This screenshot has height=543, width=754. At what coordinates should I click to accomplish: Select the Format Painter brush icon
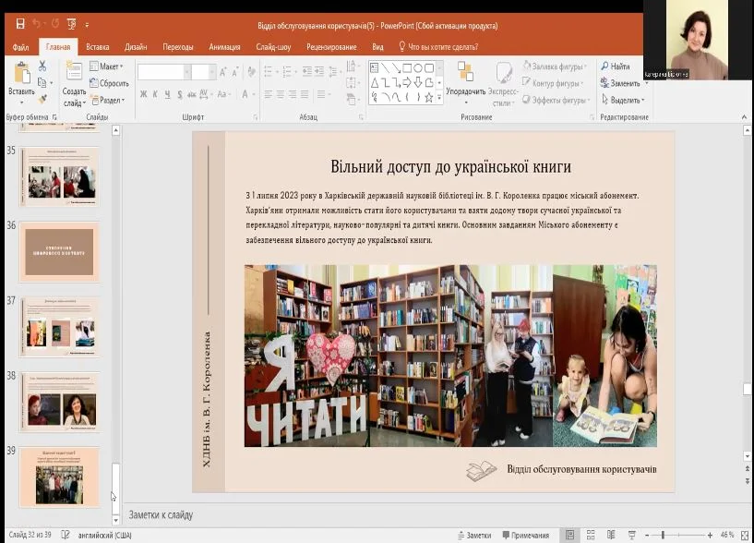42,99
